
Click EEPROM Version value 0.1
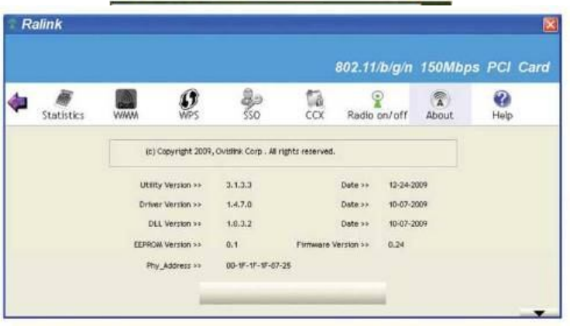pyautogui.click(x=232, y=244)
